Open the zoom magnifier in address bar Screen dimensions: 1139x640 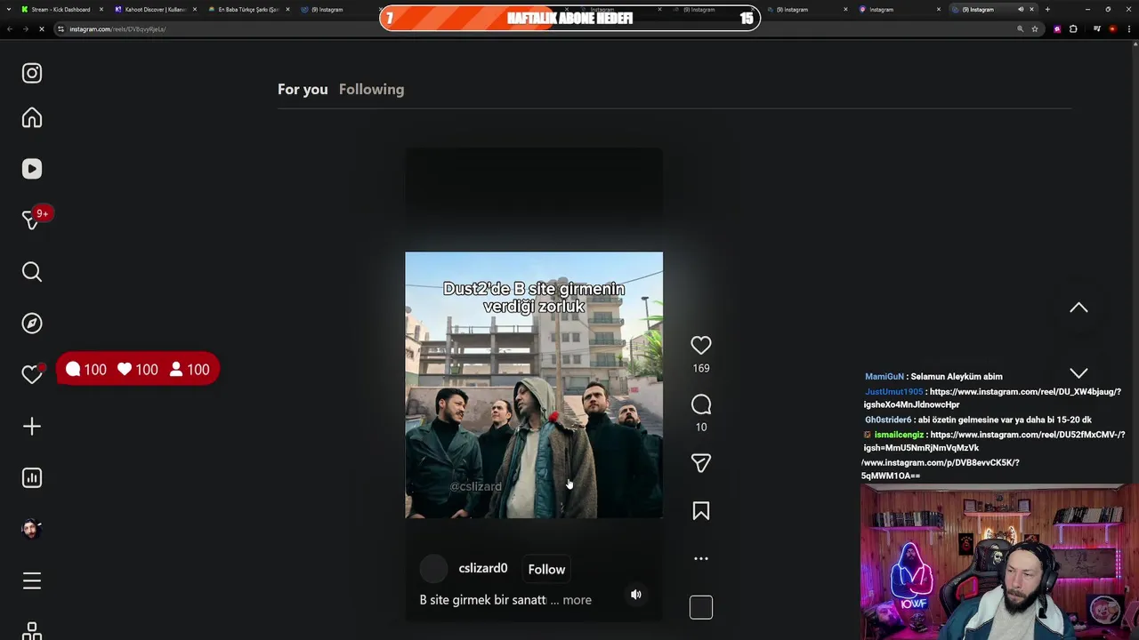[x=1020, y=29]
